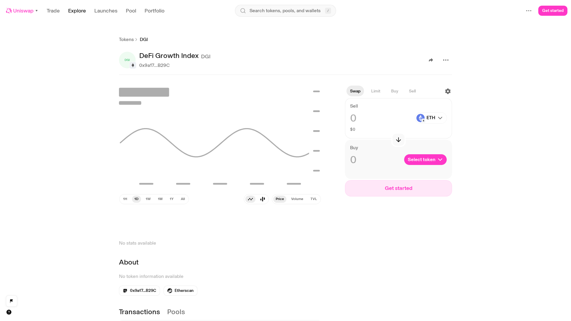Select the candlestick chart view icon
Viewport: 571px width, 321px height.
[x=263, y=199]
